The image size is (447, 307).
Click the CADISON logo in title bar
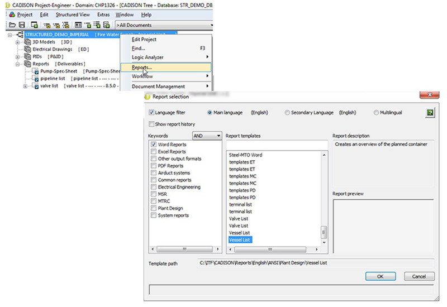(x=8, y=5)
